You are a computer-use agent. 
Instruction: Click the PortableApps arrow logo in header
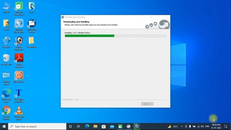pos(164,25)
